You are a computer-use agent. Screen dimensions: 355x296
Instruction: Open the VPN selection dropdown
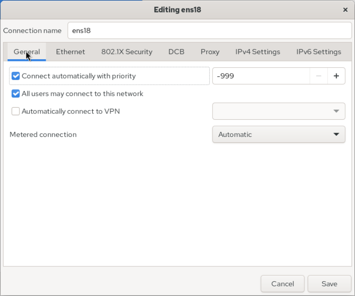pyautogui.click(x=279, y=111)
